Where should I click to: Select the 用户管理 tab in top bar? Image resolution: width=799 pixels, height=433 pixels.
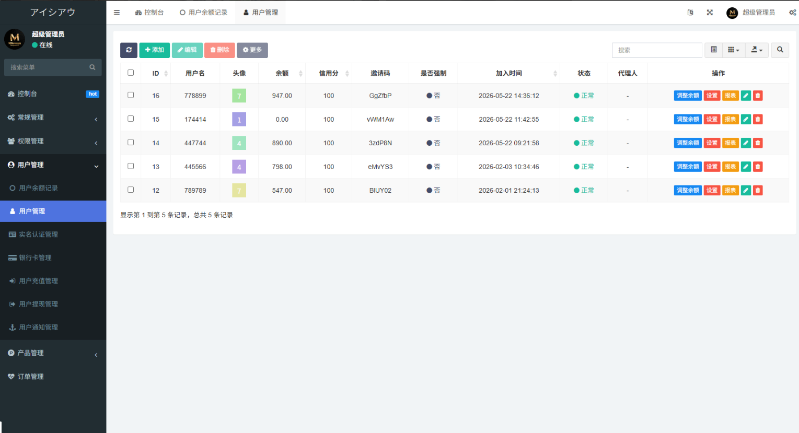(x=260, y=13)
